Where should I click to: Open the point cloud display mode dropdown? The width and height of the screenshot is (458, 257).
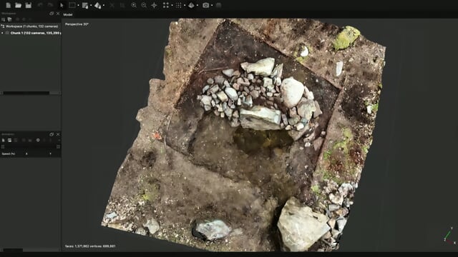pyautogui.click(x=172, y=5)
